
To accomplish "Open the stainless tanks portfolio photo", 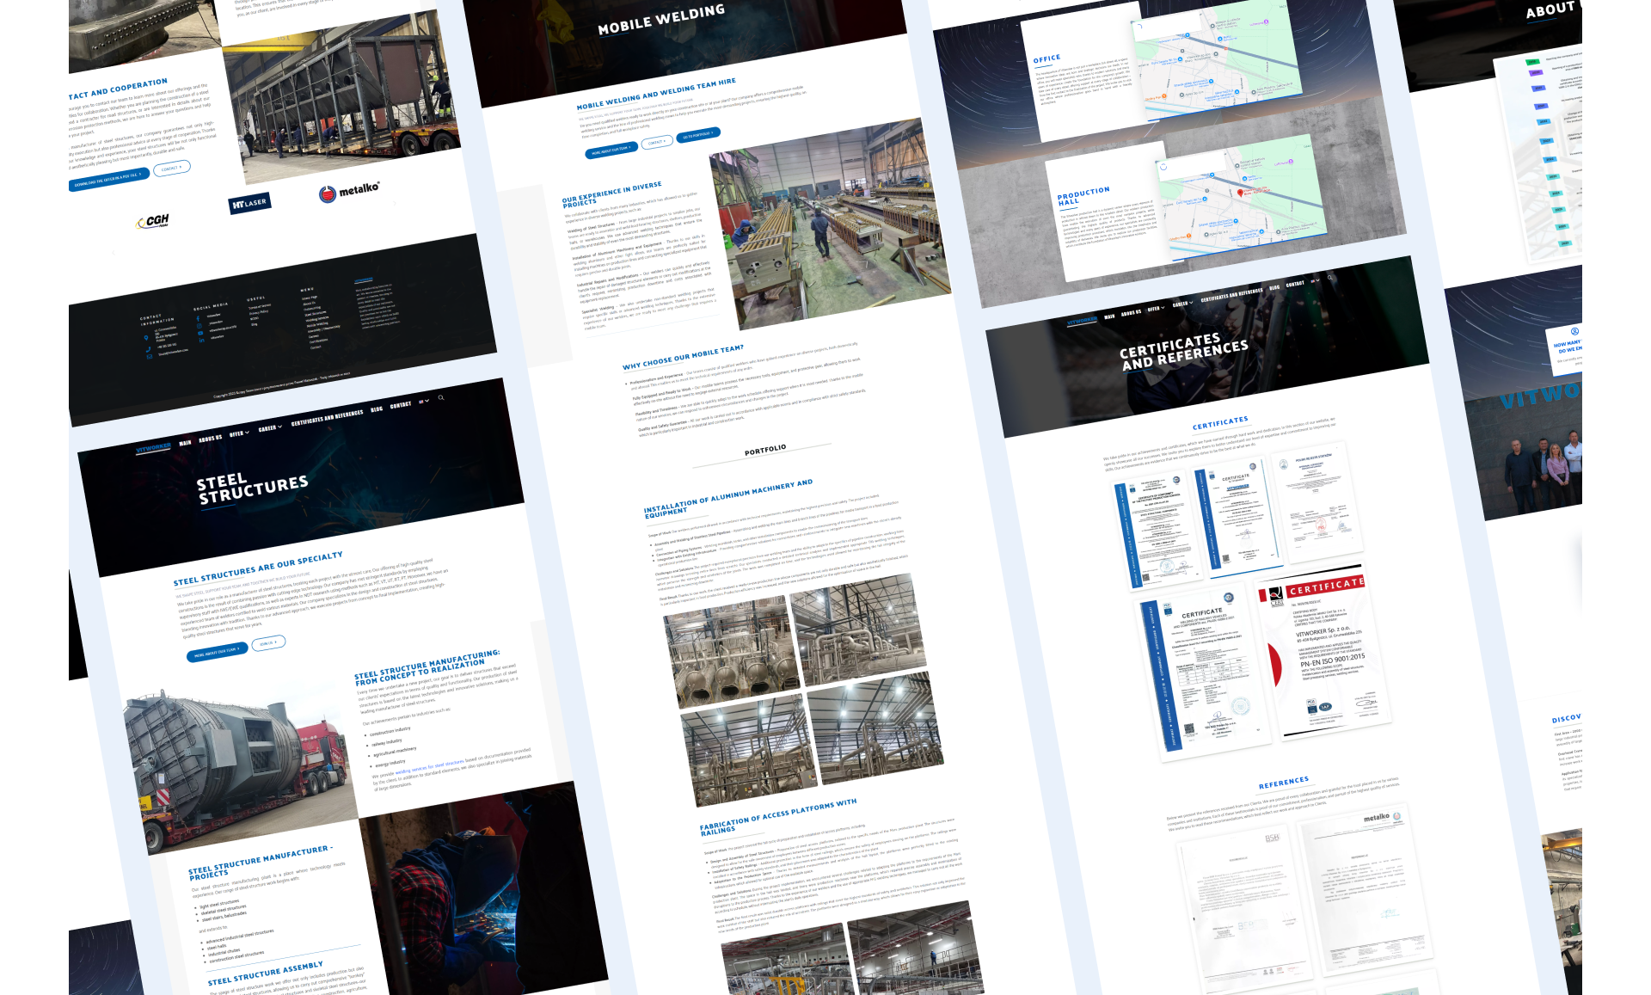I will point(733,651).
